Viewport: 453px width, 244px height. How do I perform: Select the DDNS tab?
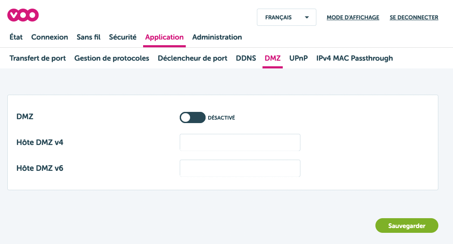(246, 59)
